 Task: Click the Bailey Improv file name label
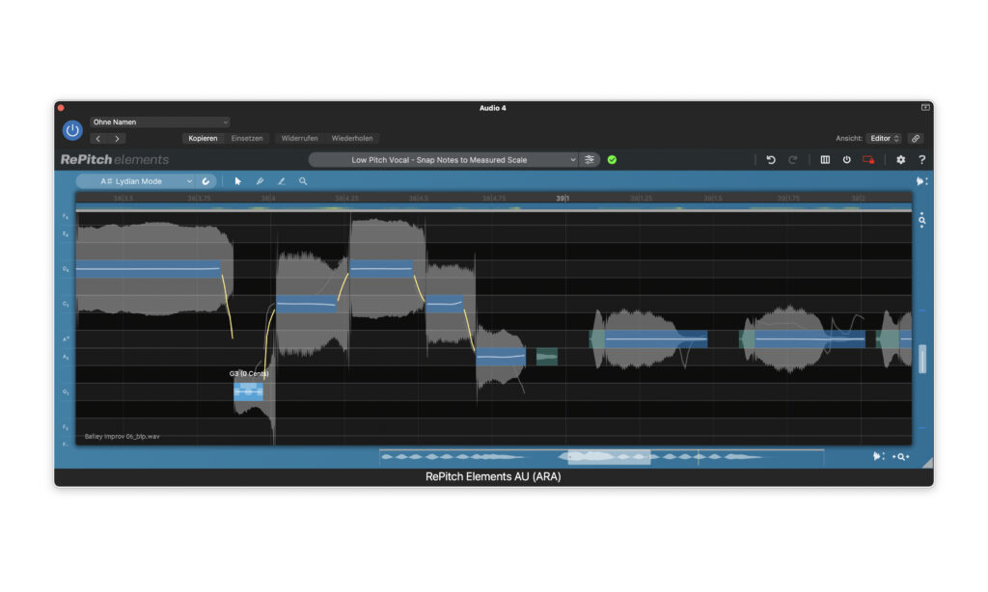(123, 437)
